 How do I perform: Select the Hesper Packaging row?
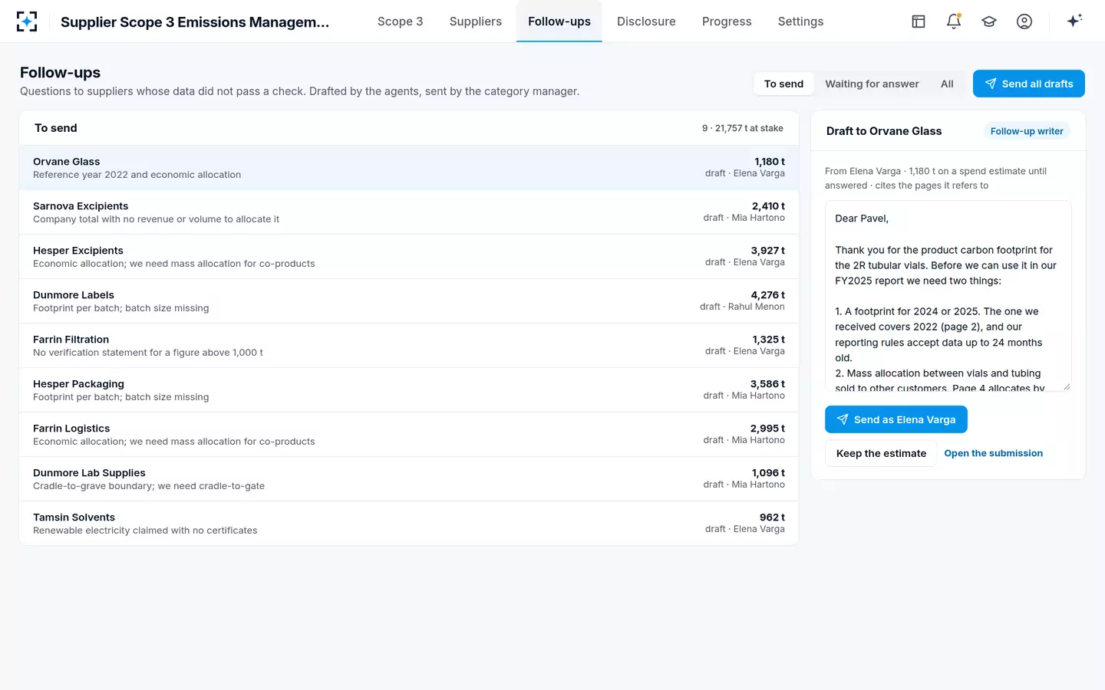[409, 390]
